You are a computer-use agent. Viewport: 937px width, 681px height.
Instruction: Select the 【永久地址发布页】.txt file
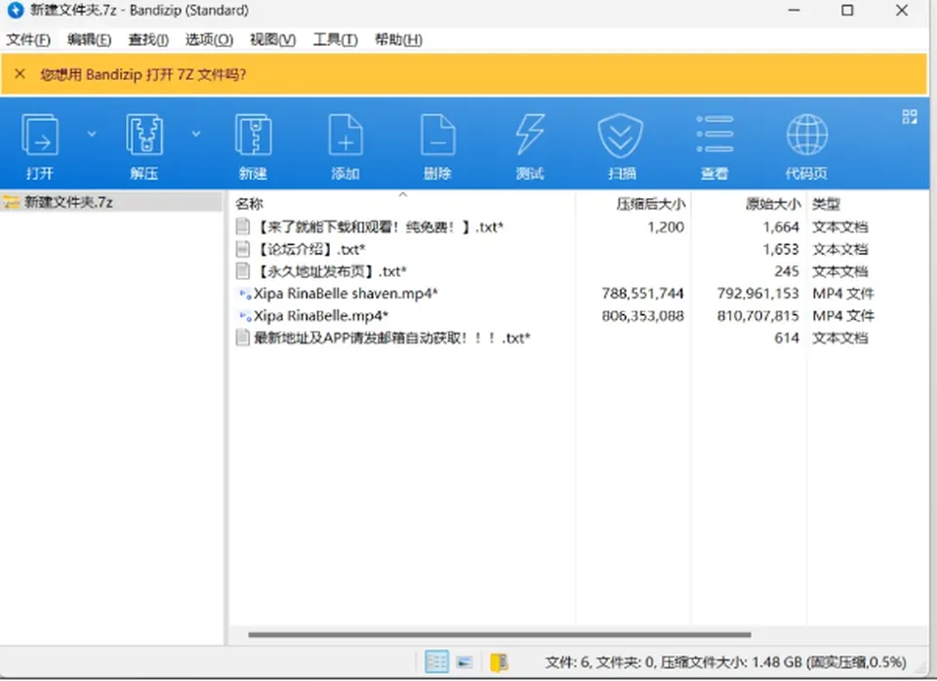point(330,271)
